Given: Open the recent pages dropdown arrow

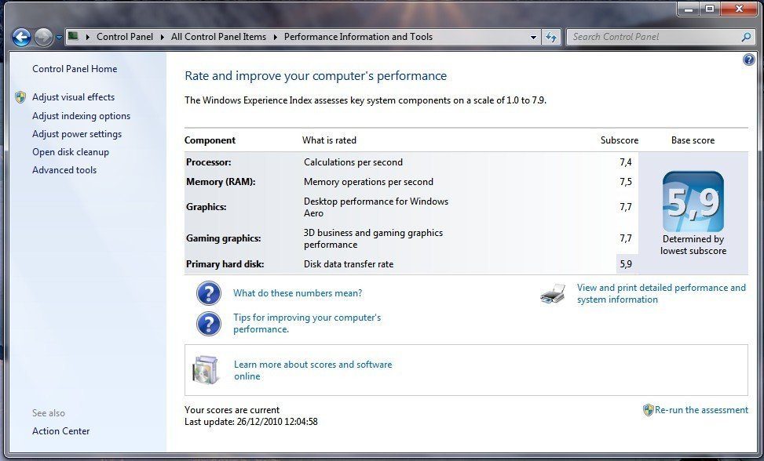Looking at the screenshot, I should point(59,37).
